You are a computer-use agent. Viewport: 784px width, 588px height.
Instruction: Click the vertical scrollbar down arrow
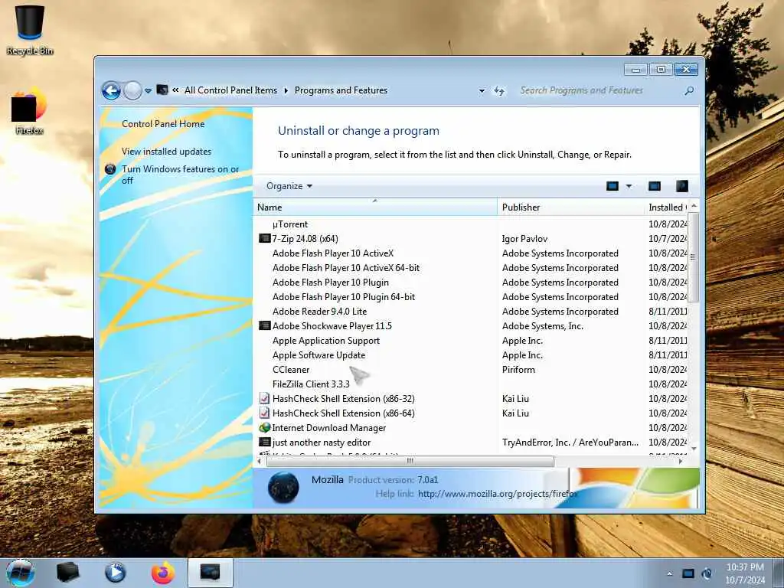tap(694, 449)
